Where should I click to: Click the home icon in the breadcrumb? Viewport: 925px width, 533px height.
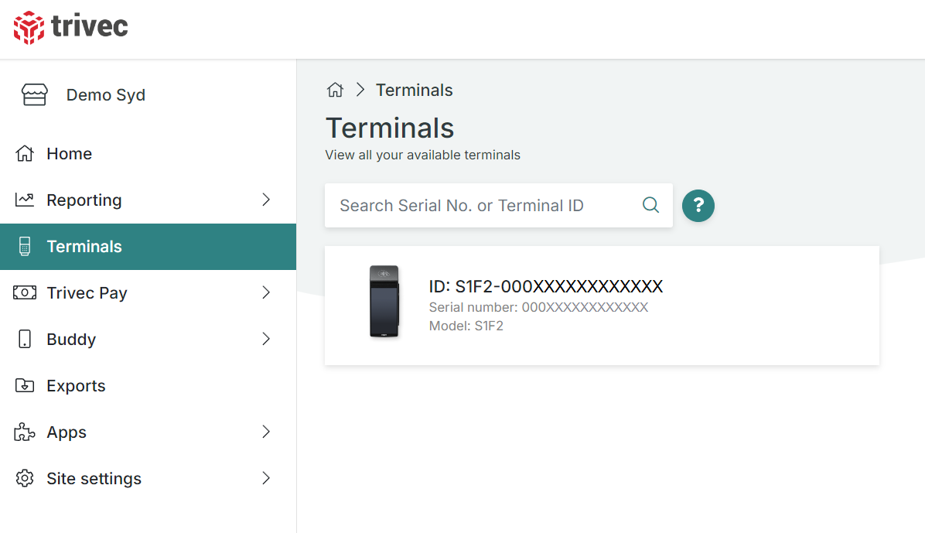click(x=335, y=89)
